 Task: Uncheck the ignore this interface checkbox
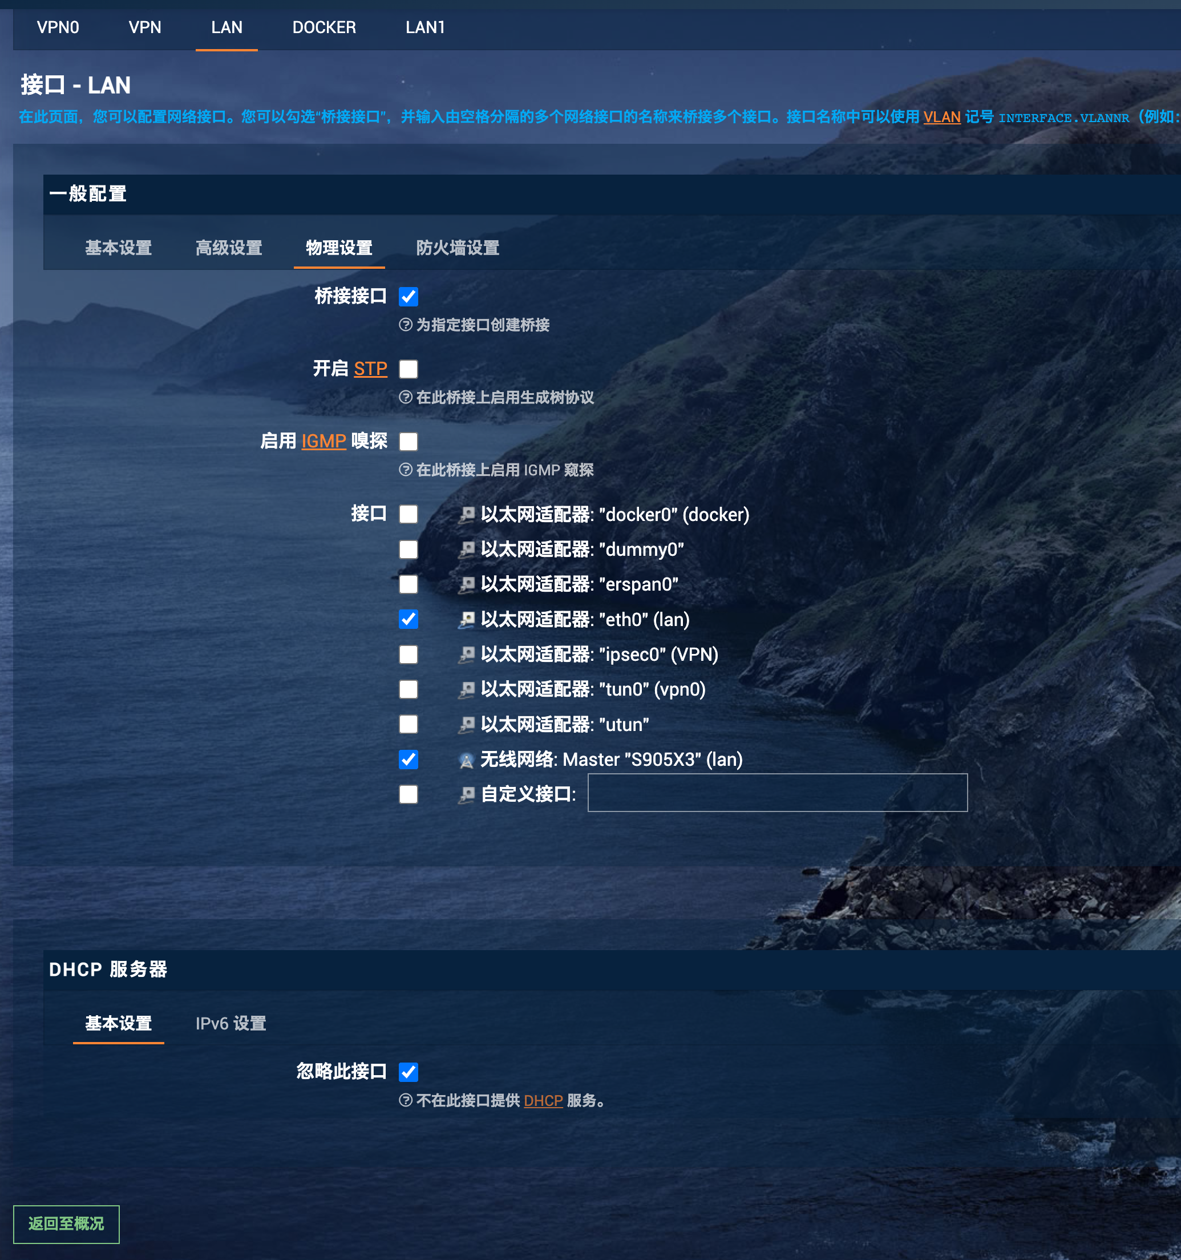(x=409, y=1072)
